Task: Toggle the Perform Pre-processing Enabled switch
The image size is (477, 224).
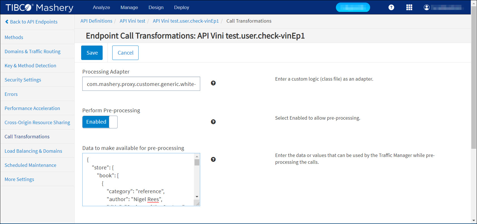Action: pyautogui.click(x=100, y=122)
